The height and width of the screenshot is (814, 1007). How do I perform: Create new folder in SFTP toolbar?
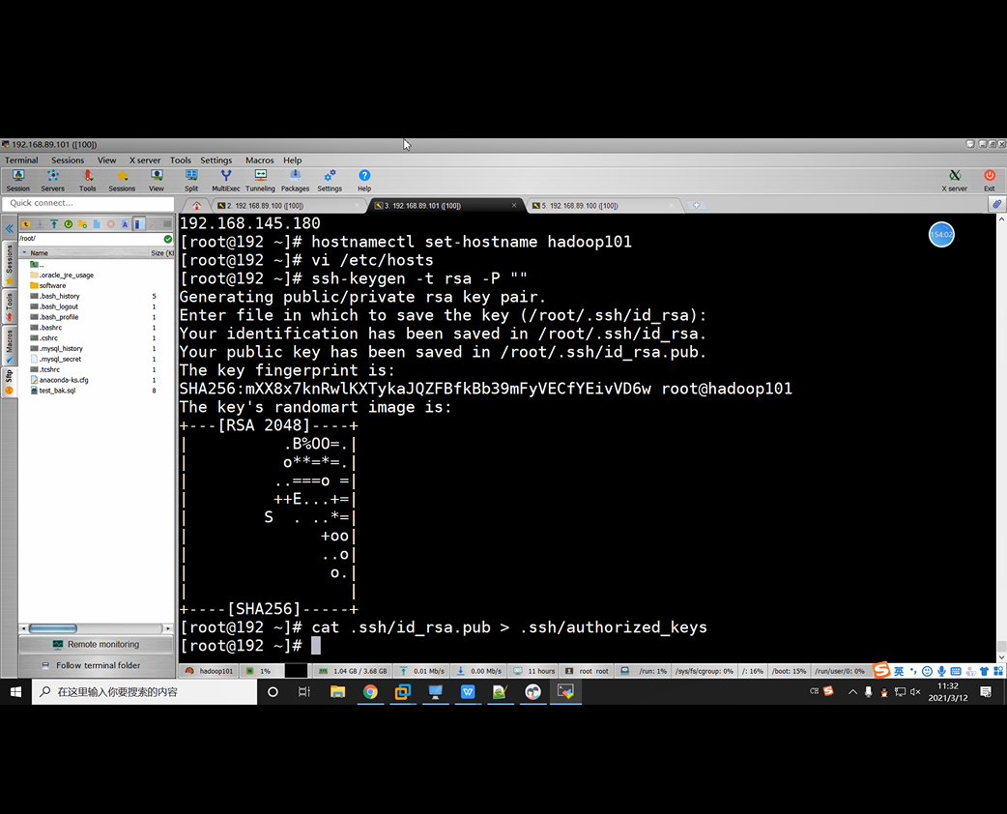coord(82,224)
